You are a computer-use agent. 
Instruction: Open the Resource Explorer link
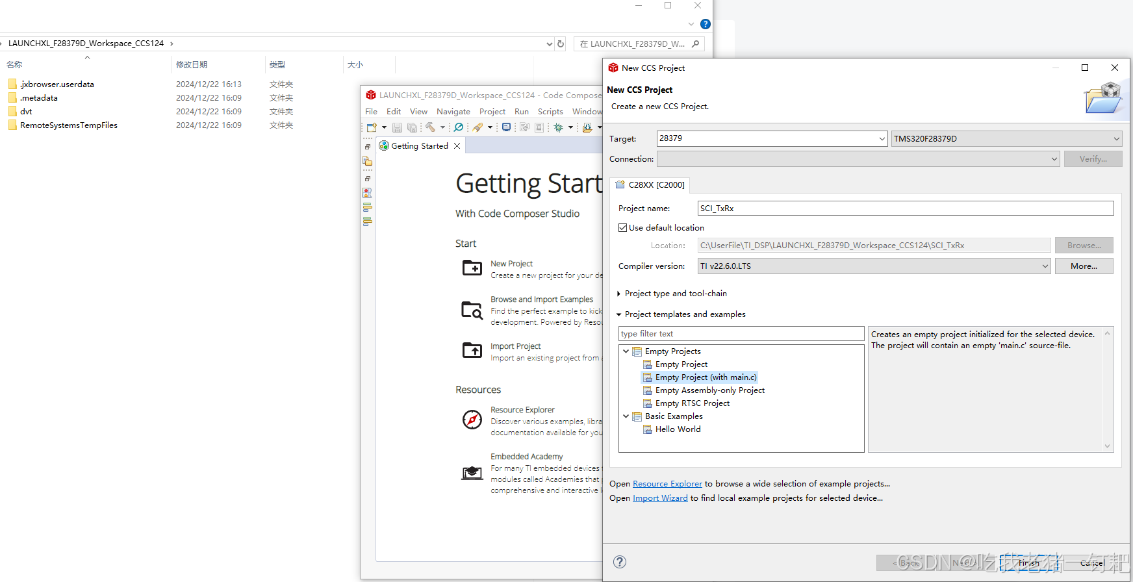(x=667, y=484)
